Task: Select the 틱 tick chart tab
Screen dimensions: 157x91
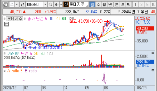Action: (129, 5)
